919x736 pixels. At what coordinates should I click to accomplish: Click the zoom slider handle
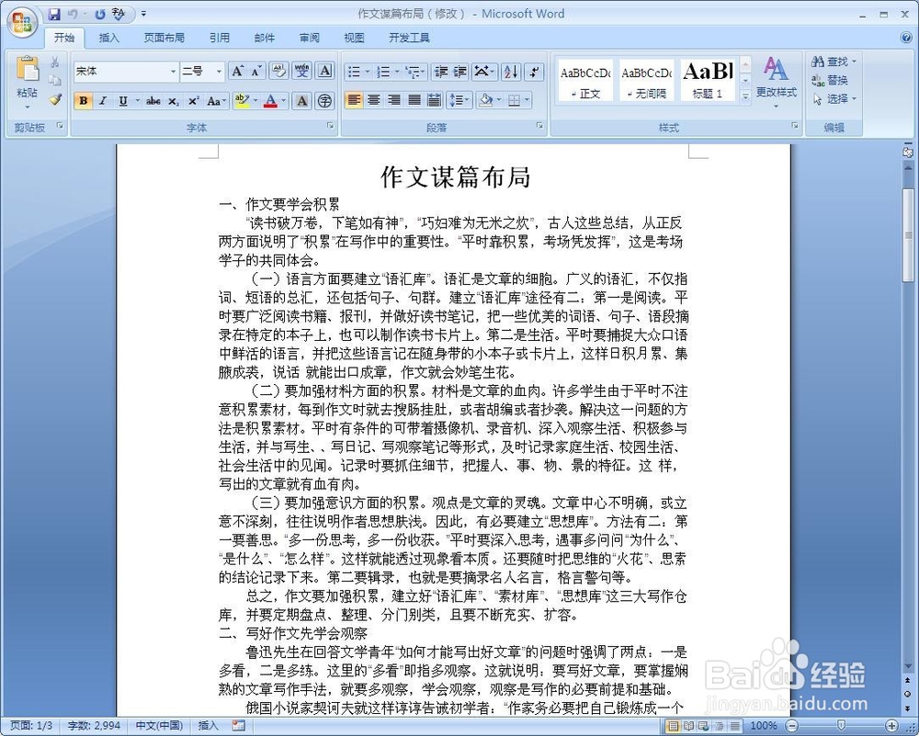(x=841, y=726)
